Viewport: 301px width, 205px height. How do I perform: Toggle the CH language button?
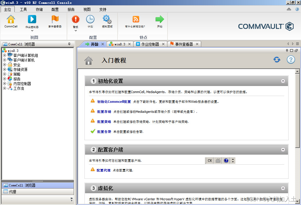[x=209, y=161]
